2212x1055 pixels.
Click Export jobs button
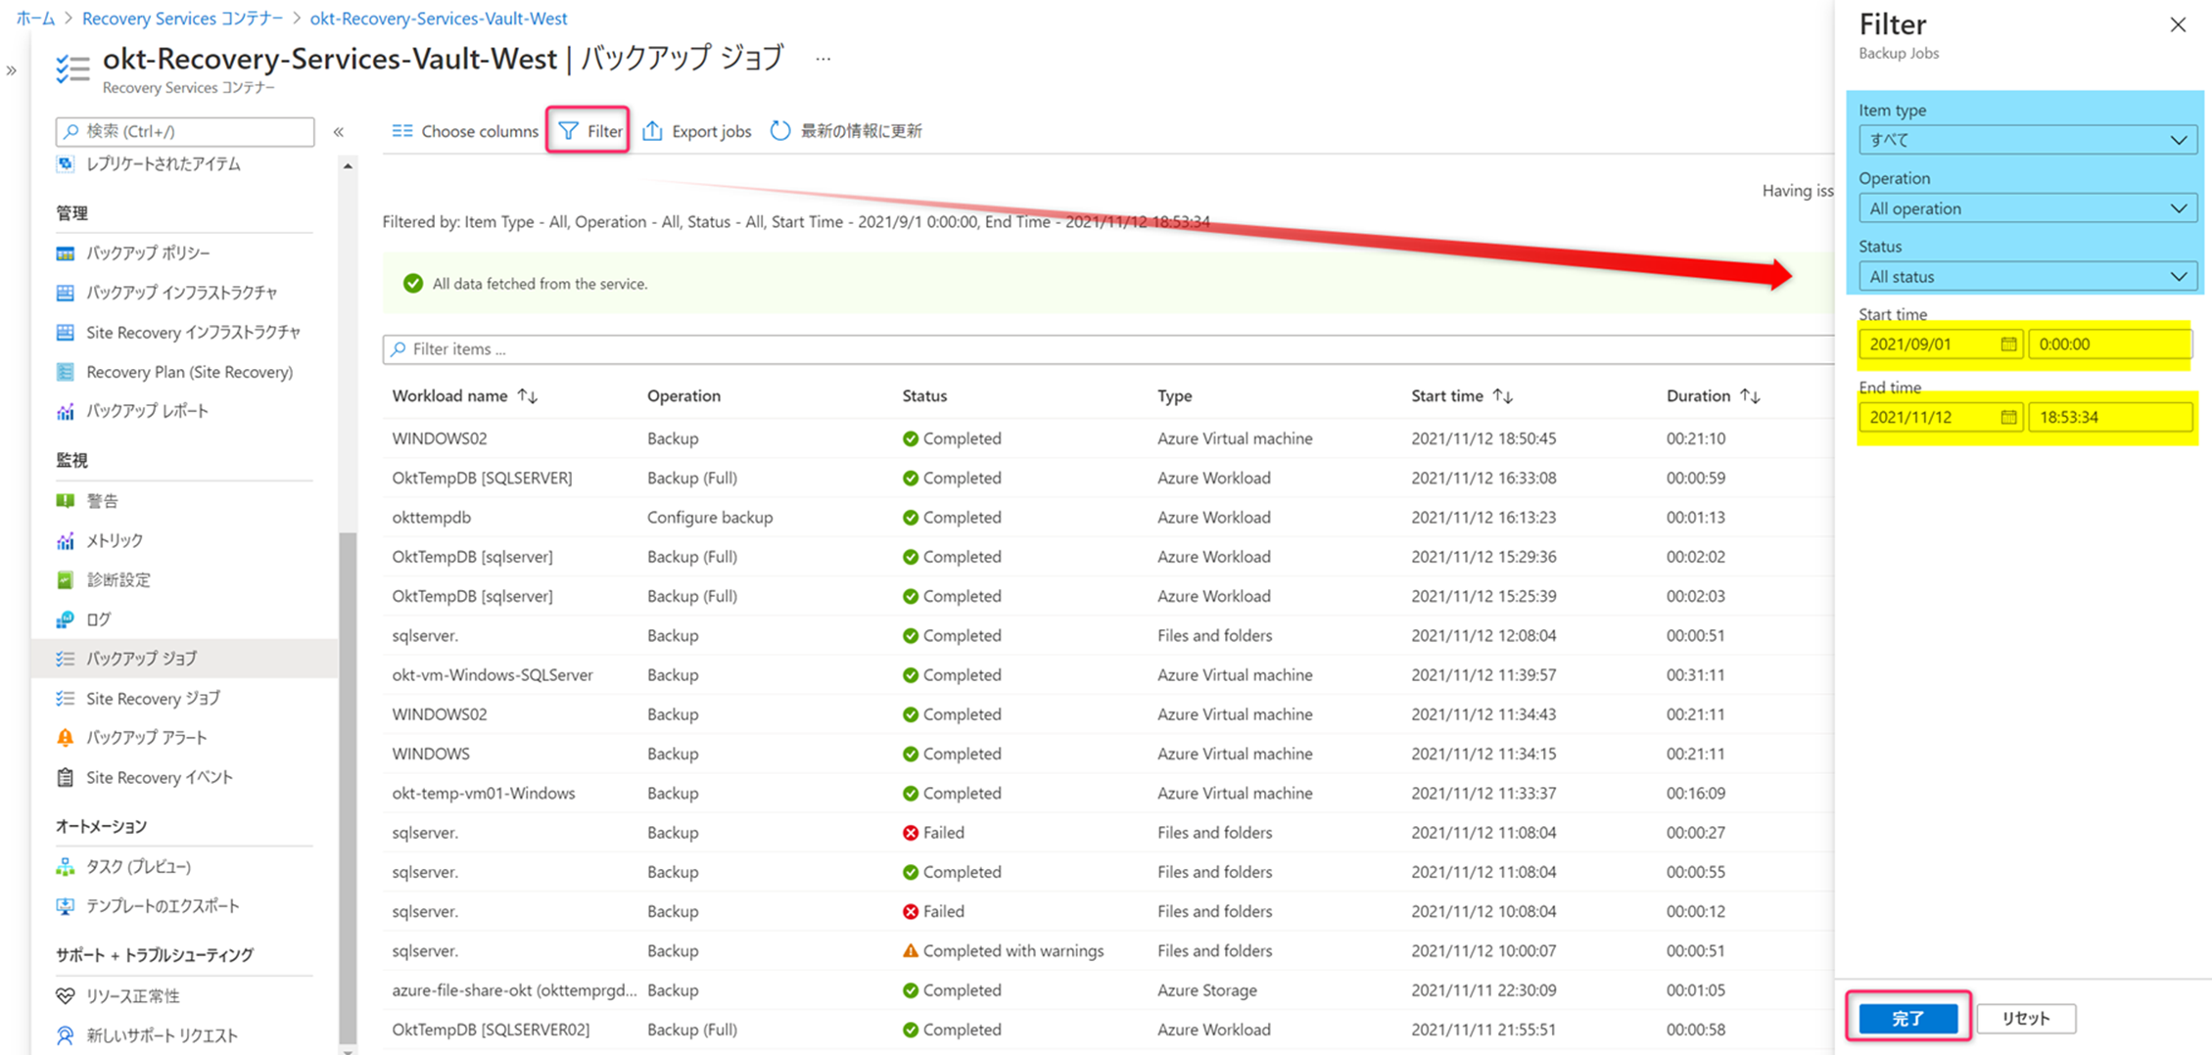(696, 130)
